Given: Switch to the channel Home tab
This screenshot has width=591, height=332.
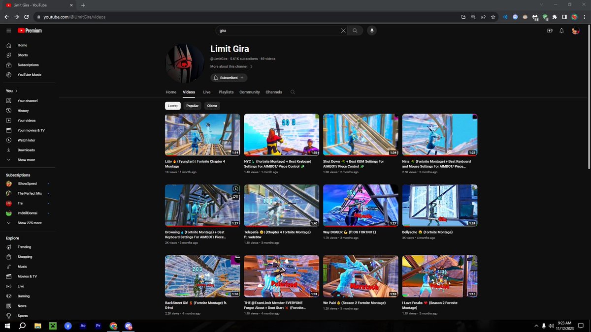Looking at the screenshot, I should point(171,92).
